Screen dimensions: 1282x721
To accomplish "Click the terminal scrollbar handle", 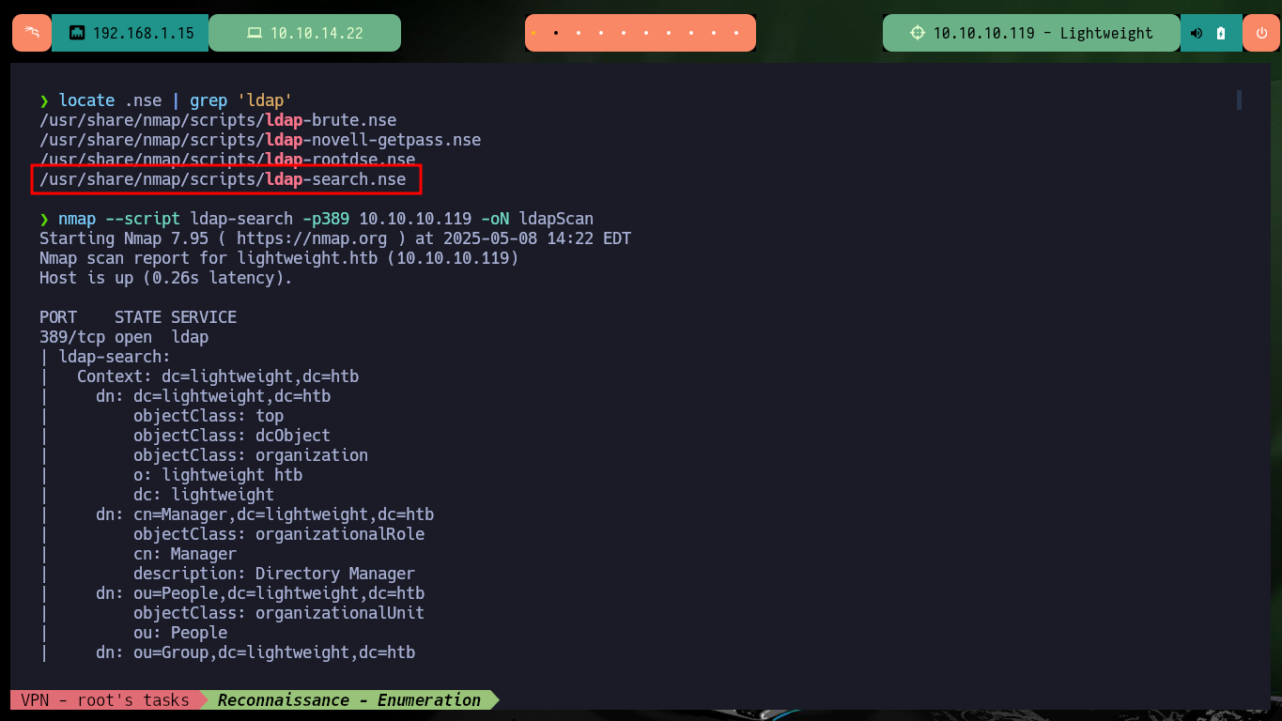I will (1239, 100).
